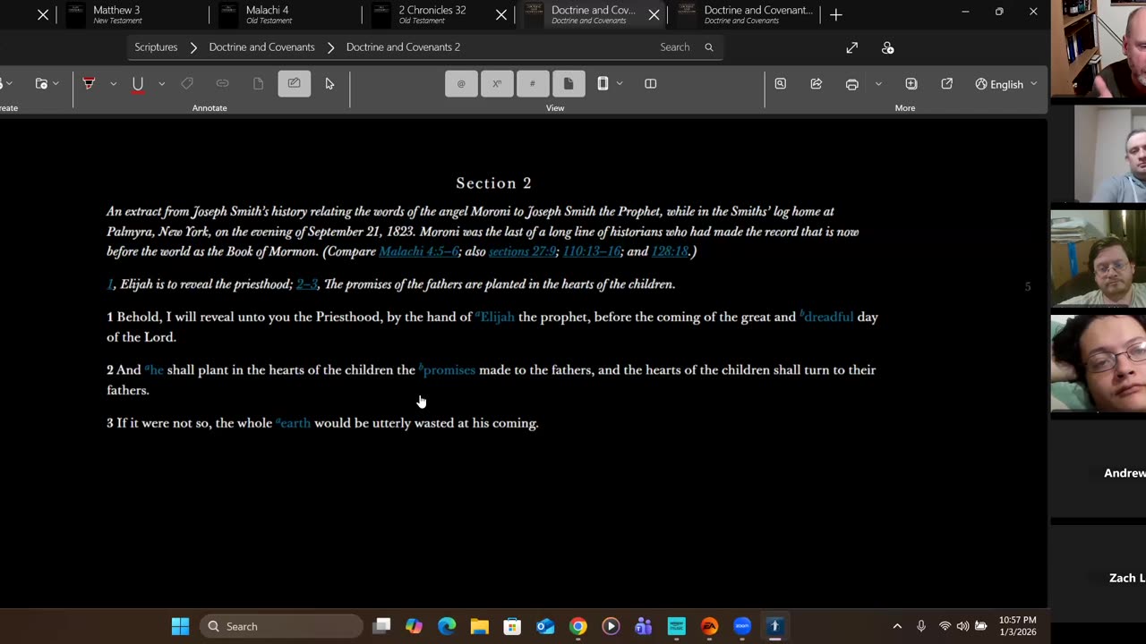The image size is (1146, 644).
Task: Click the Search field in breadcrumb bar
Action: coord(675,47)
